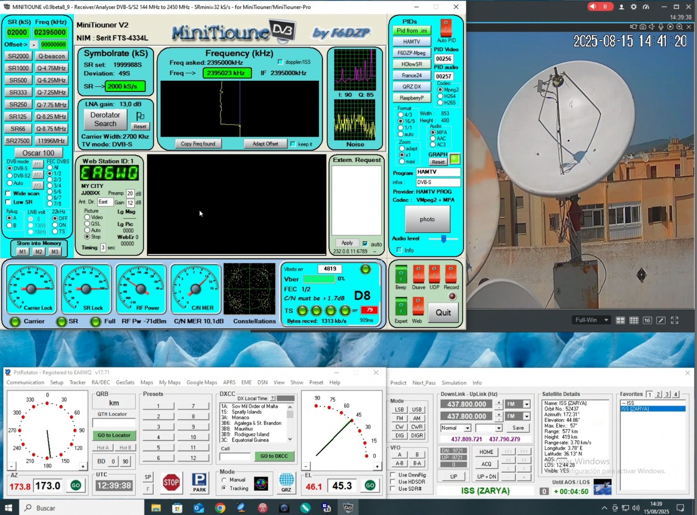Select ISS (ZARYA) in the Favorites list
This screenshot has height=515, width=697.
[x=653, y=409]
